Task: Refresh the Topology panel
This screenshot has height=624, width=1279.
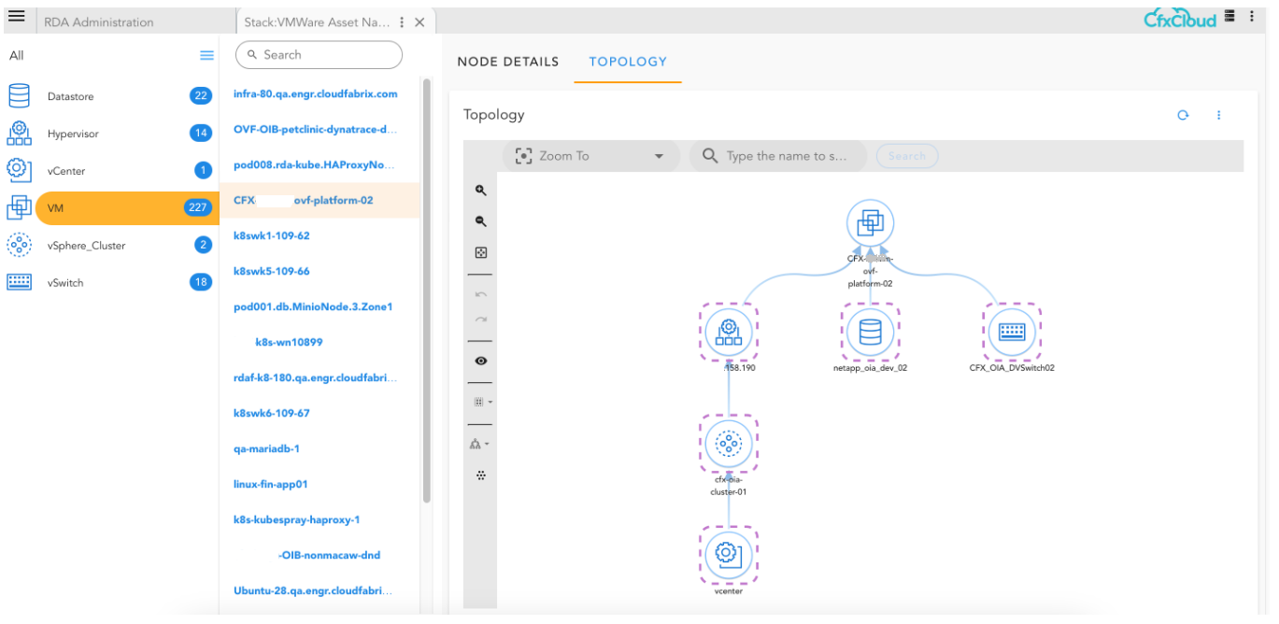Action: (1183, 115)
